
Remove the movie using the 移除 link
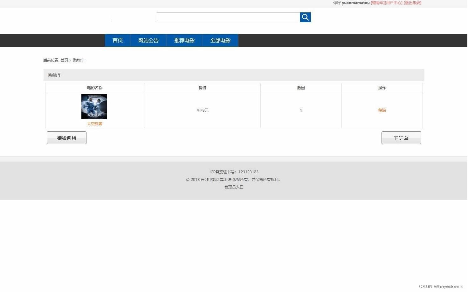(x=382, y=110)
